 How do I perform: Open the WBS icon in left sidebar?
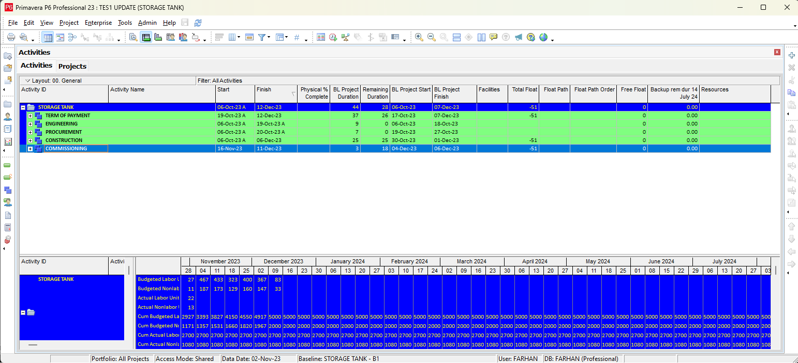pos(8,190)
